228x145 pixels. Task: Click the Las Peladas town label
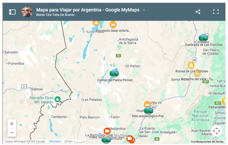92,100
